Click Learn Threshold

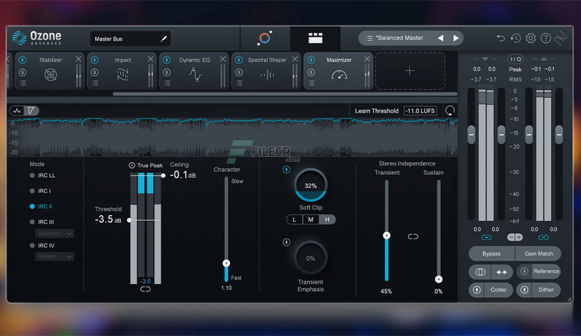[377, 111]
